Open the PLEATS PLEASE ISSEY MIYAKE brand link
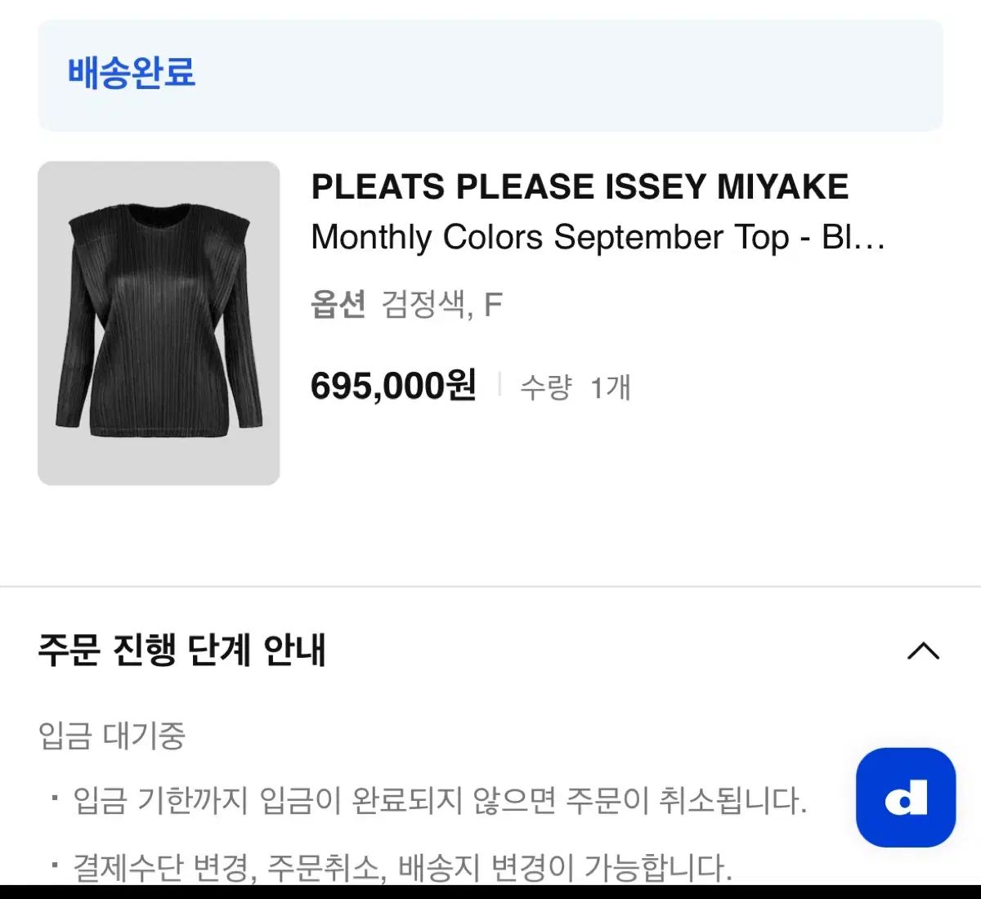The width and height of the screenshot is (981, 899). point(580,187)
